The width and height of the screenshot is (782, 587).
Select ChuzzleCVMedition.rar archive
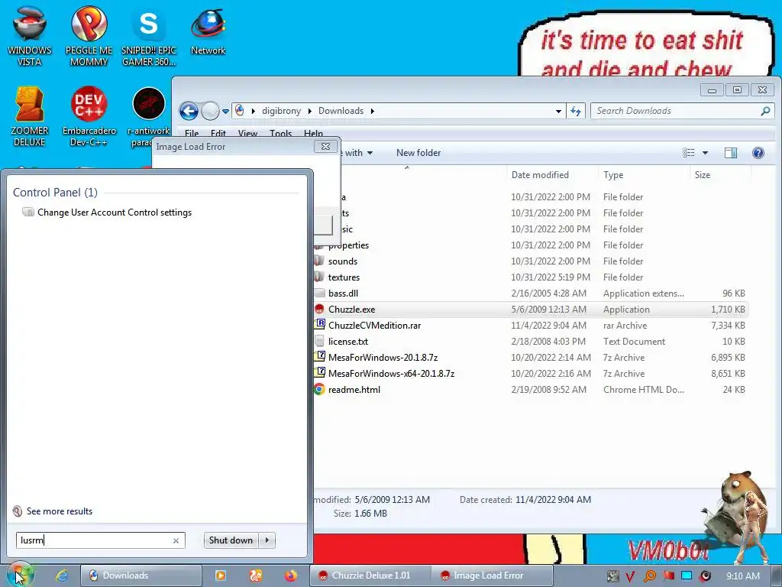[374, 326]
